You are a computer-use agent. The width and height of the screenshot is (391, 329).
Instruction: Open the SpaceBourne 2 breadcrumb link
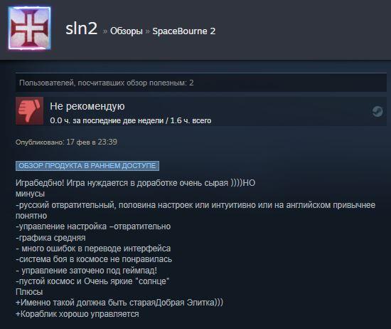tap(184, 31)
